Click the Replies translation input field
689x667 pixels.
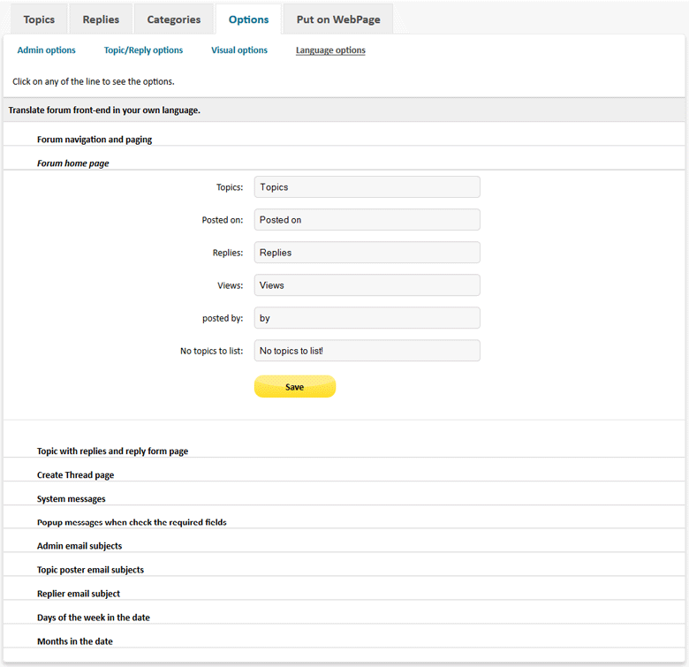(367, 252)
